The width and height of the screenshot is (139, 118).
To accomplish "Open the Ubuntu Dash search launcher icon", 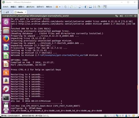I will 6,22.
